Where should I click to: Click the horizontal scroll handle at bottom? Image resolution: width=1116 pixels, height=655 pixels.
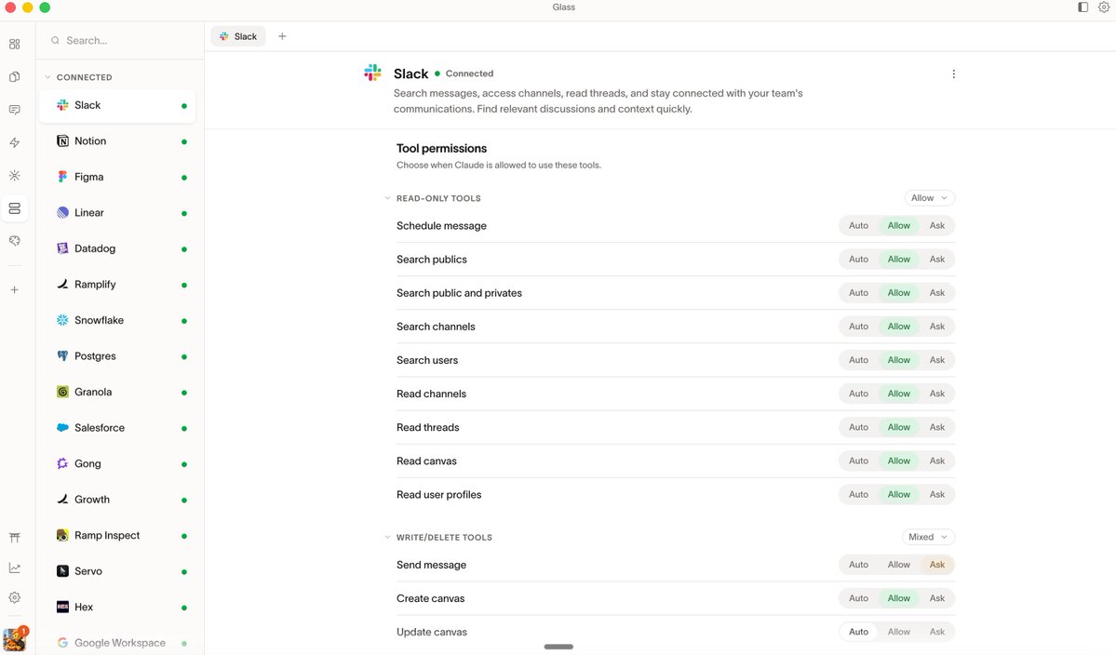pyautogui.click(x=558, y=647)
